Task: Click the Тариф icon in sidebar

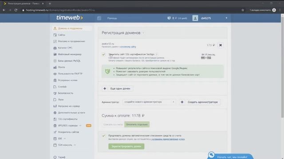Action: point(55,157)
